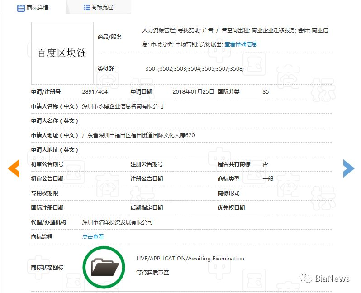Click the 申请人名称（中文）label

(x=55, y=106)
